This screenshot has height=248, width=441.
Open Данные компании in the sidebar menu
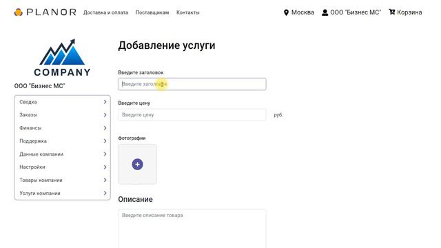(x=62, y=154)
